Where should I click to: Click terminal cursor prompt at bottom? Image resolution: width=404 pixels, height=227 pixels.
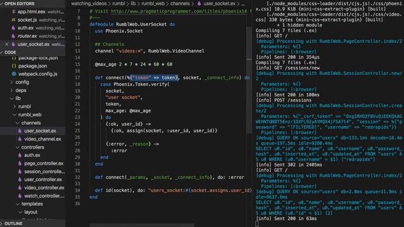[257, 224]
